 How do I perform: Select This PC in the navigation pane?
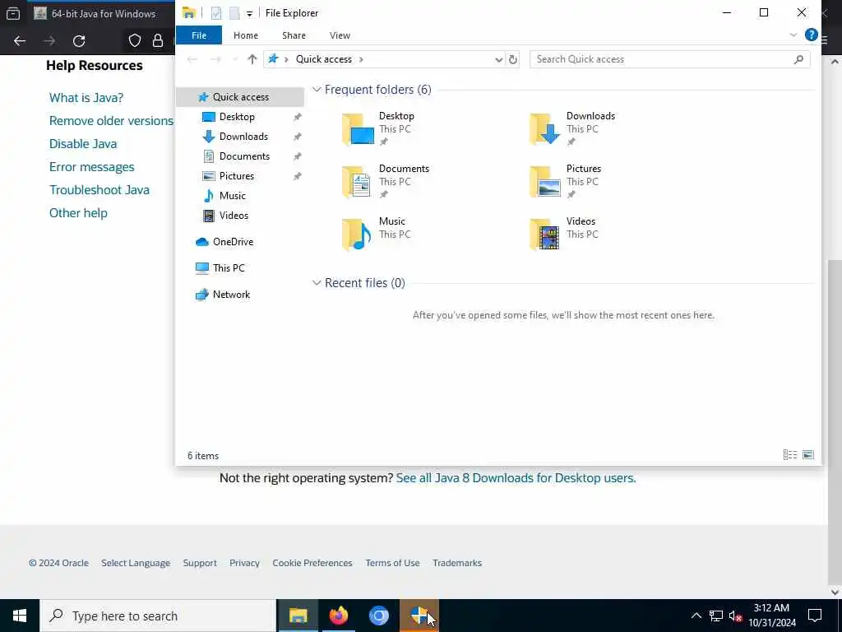[x=229, y=268]
